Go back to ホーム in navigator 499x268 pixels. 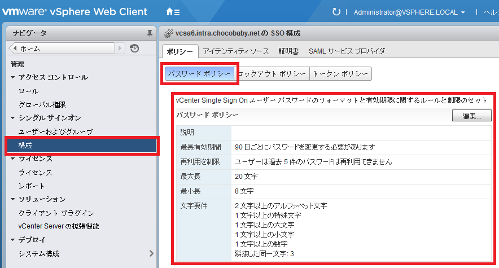pyautogui.click(x=62, y=49)
